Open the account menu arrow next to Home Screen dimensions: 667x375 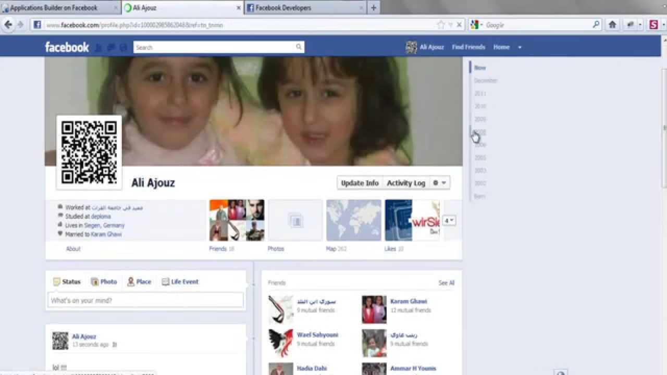pos(519,47)
